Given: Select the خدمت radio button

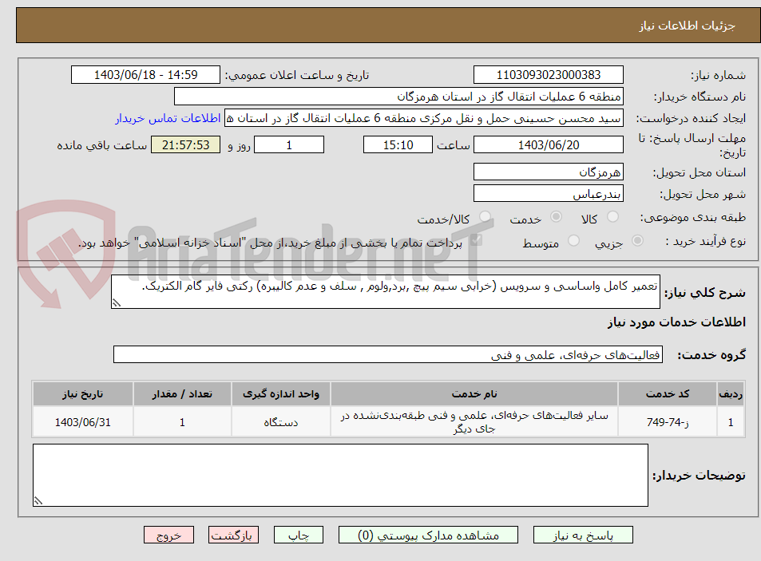Looking at the screenshot, I should (x=556, y=217).
